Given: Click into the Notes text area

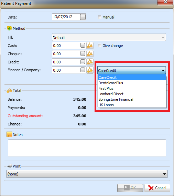Looking at the screenshot, I should click(x=87, y=148).
